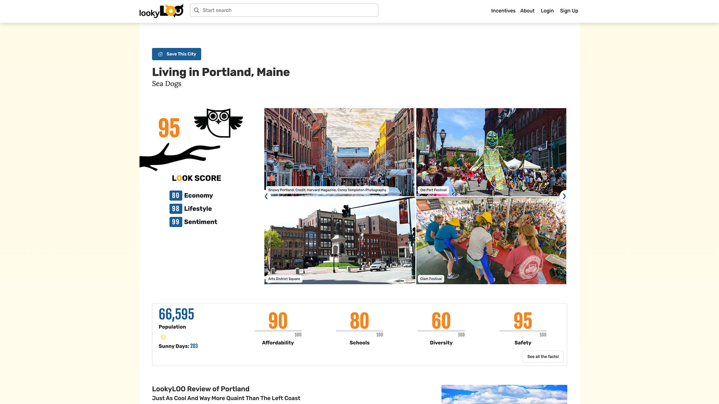Go back in carousel with left chevron
This screenshot has height=404, width=719.
click(x=266, y=196)
